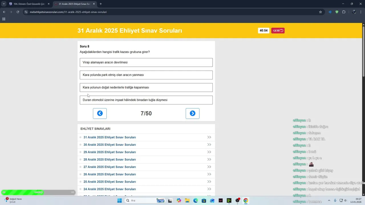Click the browser Forward arrow

(11, 12)
